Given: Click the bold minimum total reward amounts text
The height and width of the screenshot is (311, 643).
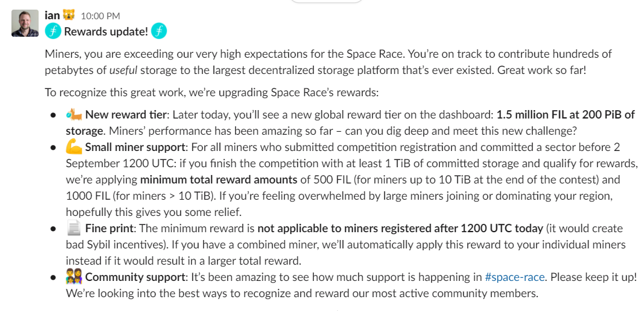Looking at the screenshot, I should pyautogui.click(x=219, y=180).
